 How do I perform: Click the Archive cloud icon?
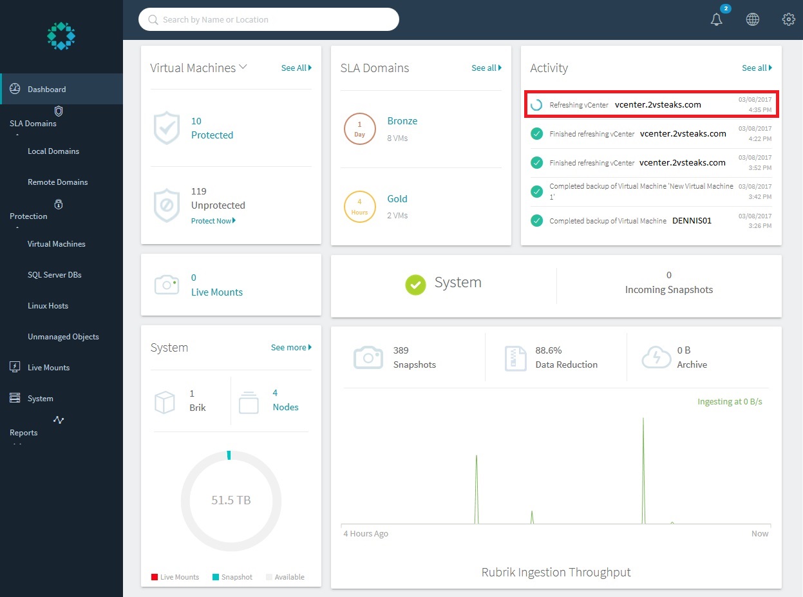(x=656, y=357)
